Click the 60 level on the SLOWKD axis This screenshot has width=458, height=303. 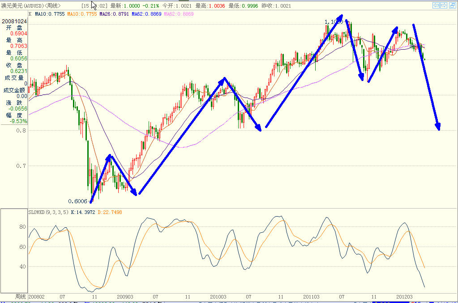click(x=22, y=247)
